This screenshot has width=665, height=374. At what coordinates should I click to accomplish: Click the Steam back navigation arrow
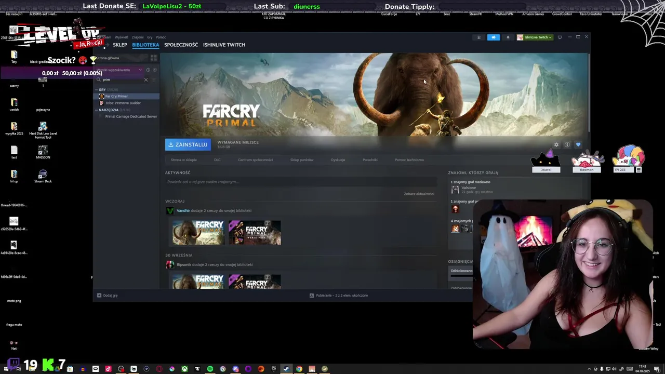tap(99, 45)
